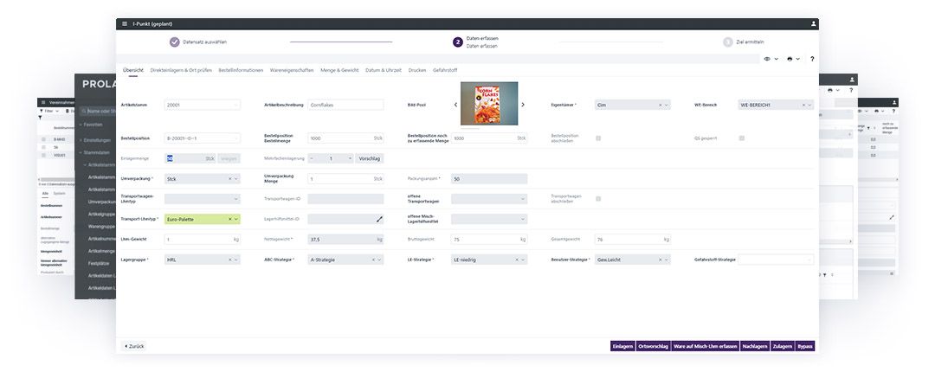935x372 pixels.
Task: Click the eye view options icon
Action: coord(767,59)
